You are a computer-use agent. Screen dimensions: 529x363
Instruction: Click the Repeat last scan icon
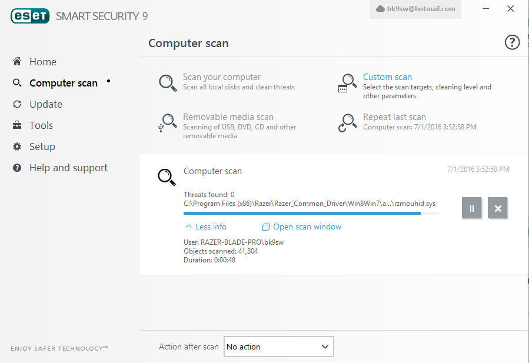[x=348, y=123]
